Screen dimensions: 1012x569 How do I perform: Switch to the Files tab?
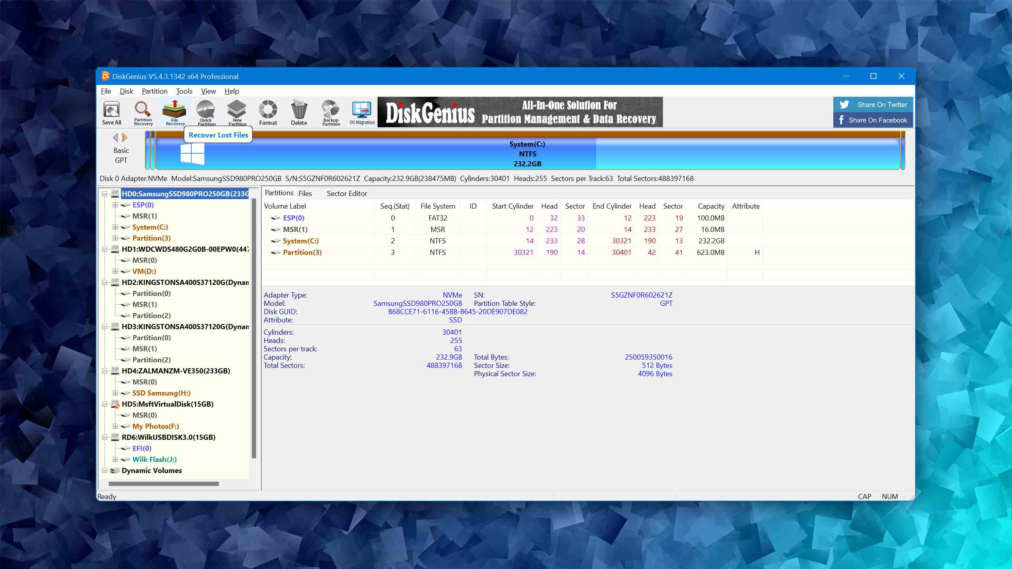pyautogui.click(x=305, y=193)
